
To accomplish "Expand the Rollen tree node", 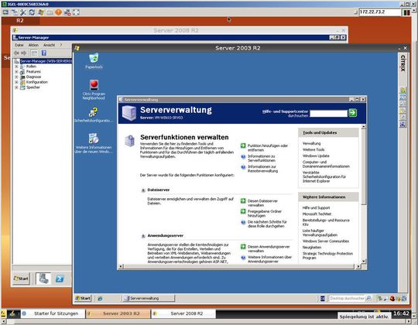I will click(x=16, y=67).
